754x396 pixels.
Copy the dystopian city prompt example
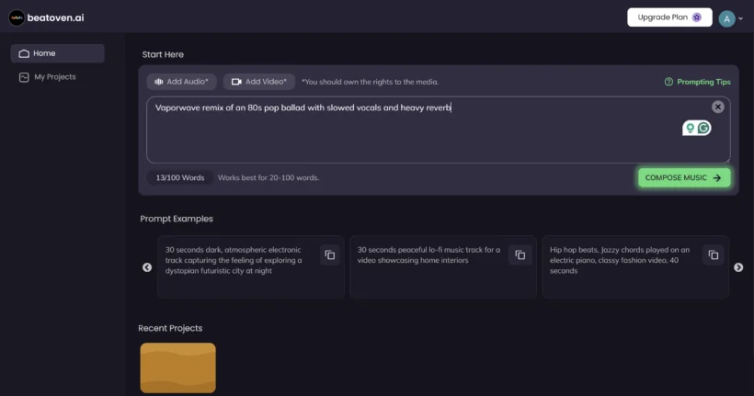pyautogui.click(x=328, y=255)
